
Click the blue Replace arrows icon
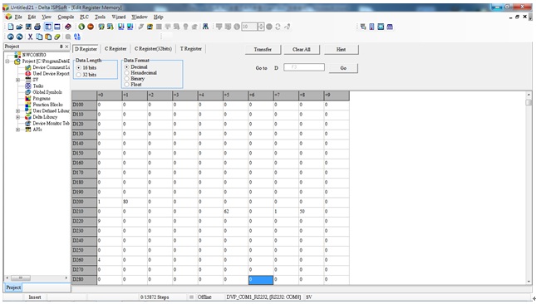[x=77, y=37]
